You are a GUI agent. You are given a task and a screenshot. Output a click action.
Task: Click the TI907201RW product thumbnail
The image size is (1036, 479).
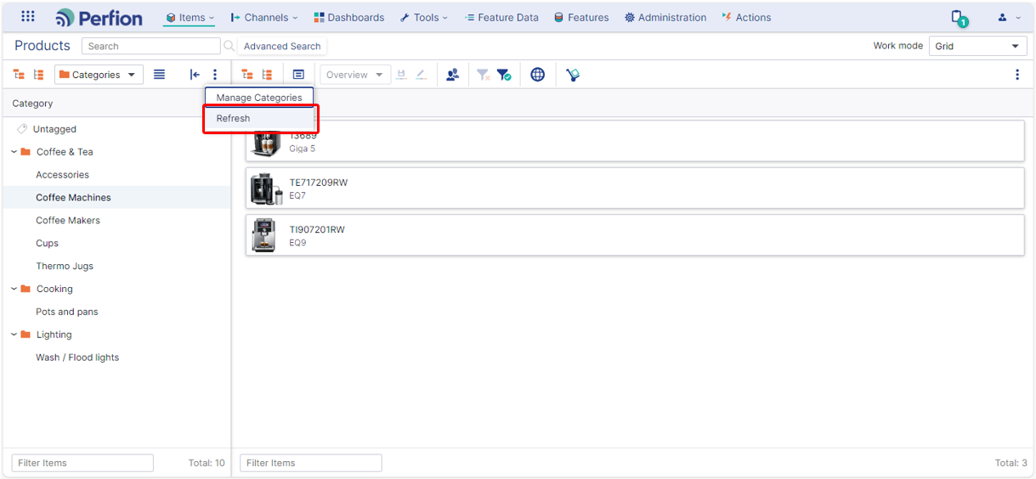264,235
